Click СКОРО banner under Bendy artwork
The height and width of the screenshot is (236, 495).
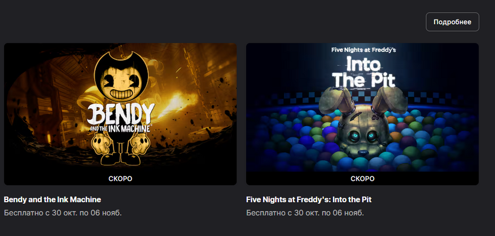tap(120, 179)
